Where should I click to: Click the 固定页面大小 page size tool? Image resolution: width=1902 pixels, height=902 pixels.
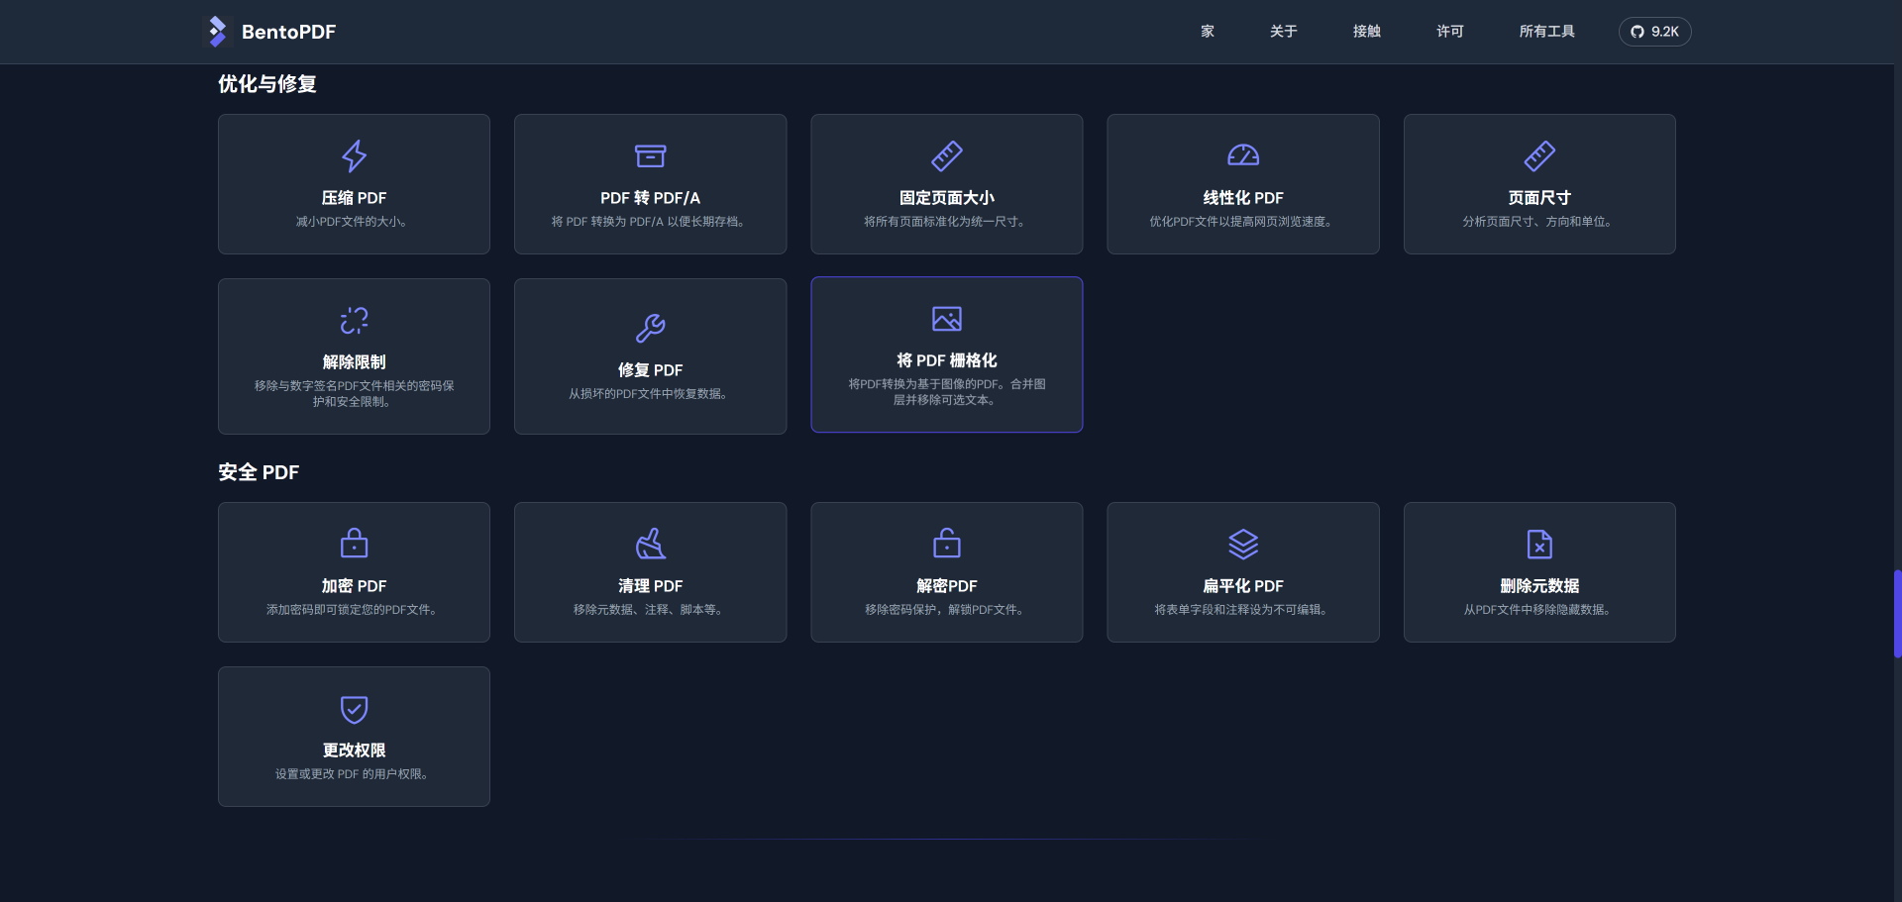pyautogui.click(x=945, y=184)
